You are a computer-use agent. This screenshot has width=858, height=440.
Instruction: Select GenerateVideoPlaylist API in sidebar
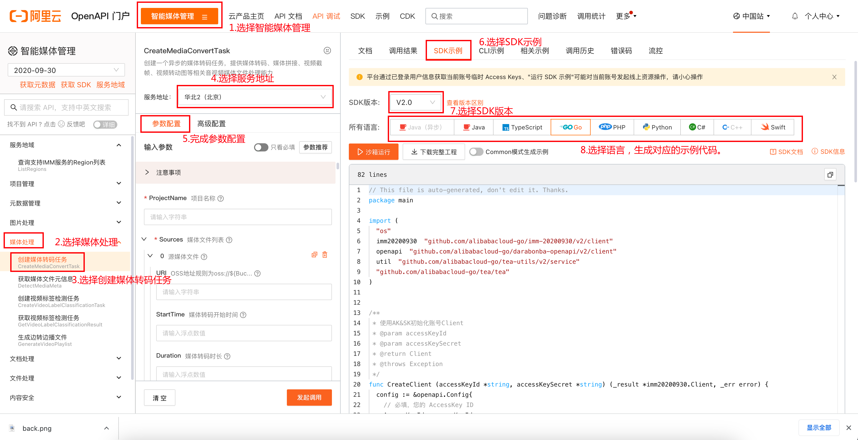pos(45,340)
